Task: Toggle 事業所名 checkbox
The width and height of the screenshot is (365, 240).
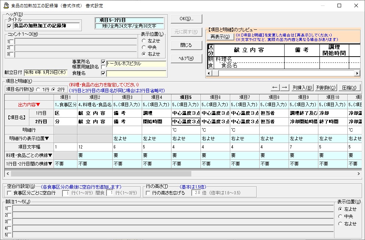Action: pos(103,62)
